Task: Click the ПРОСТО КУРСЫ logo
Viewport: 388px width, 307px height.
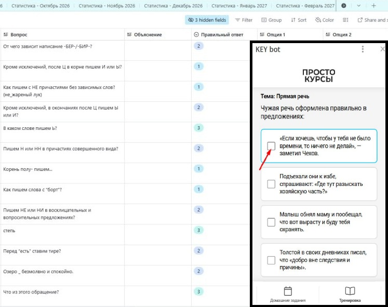Action: [x=319, y=75]
